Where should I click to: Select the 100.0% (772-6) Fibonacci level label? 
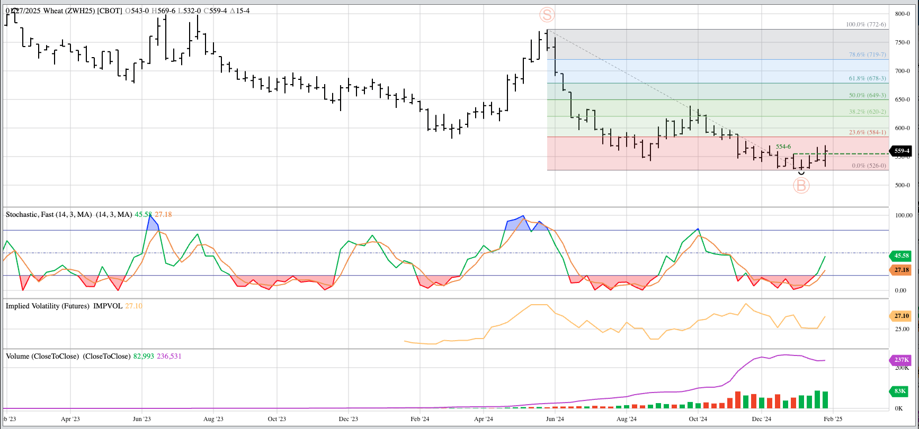click(866, 24)
